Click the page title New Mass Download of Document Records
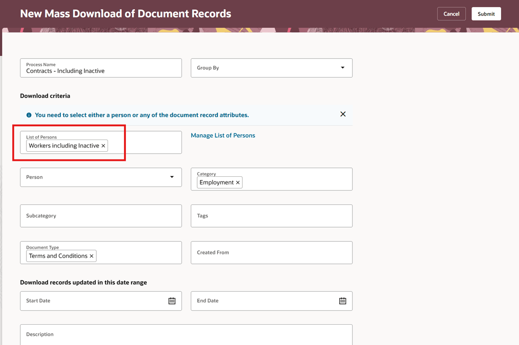Screen dimensions: 519x345 pyautogui.click(x=126, y=14)
